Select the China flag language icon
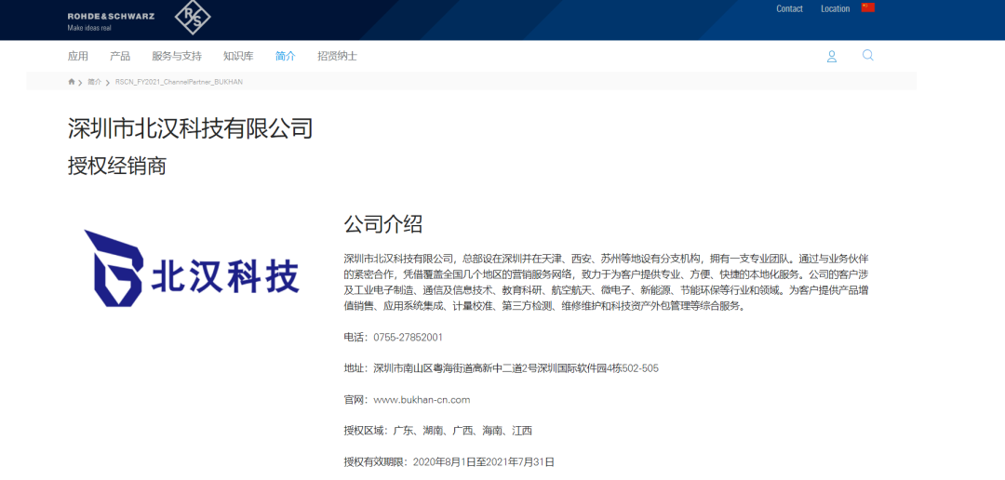This screenshot has width=1005, height=480. (x=868, y=7)
